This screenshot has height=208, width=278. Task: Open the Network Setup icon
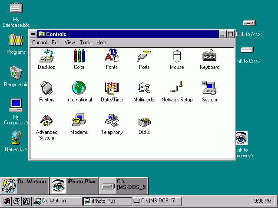pyautogui.click(x=177, y=88)
